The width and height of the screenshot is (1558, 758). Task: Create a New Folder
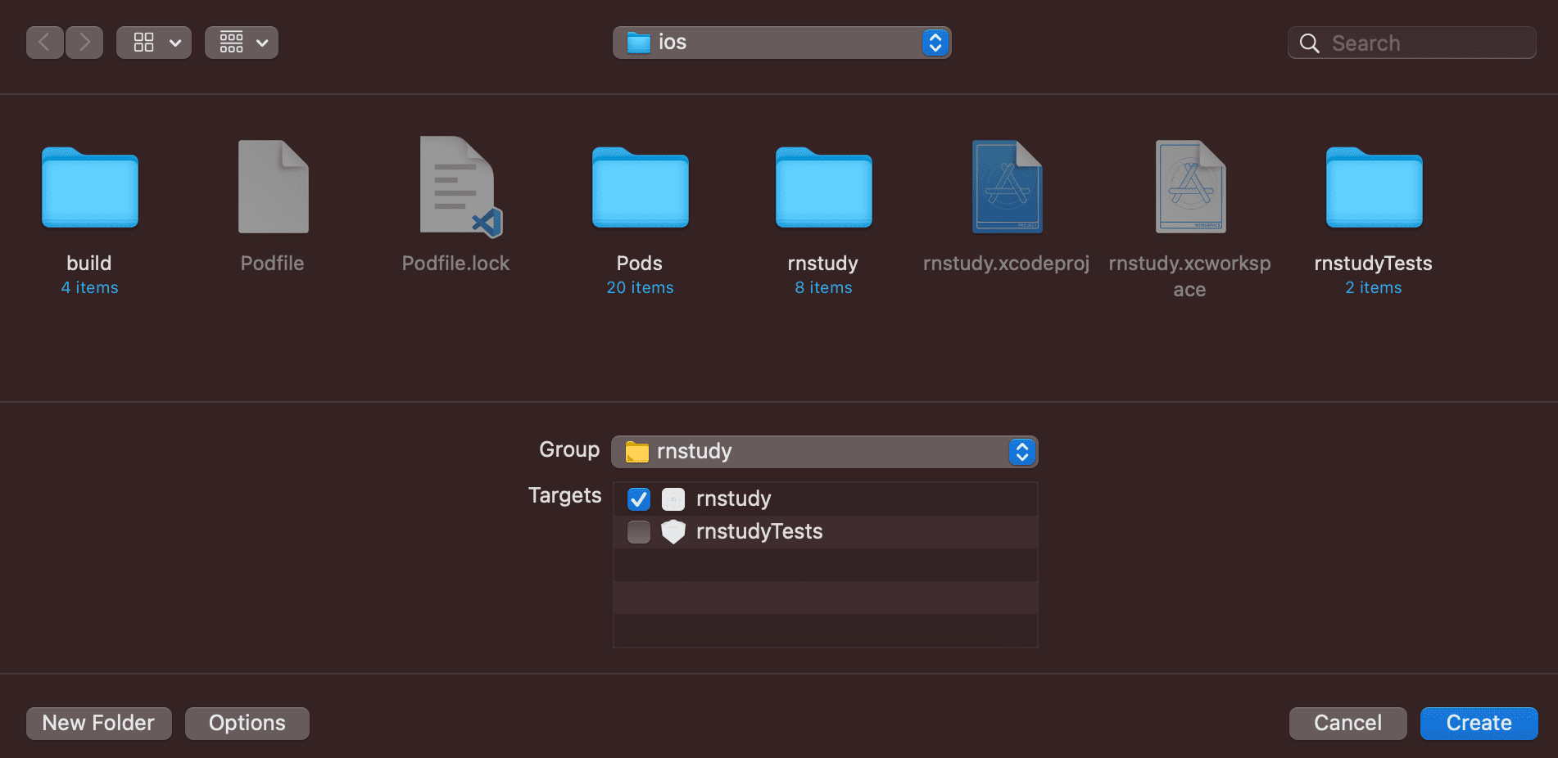pyautogui.click(x=98, y=724)
